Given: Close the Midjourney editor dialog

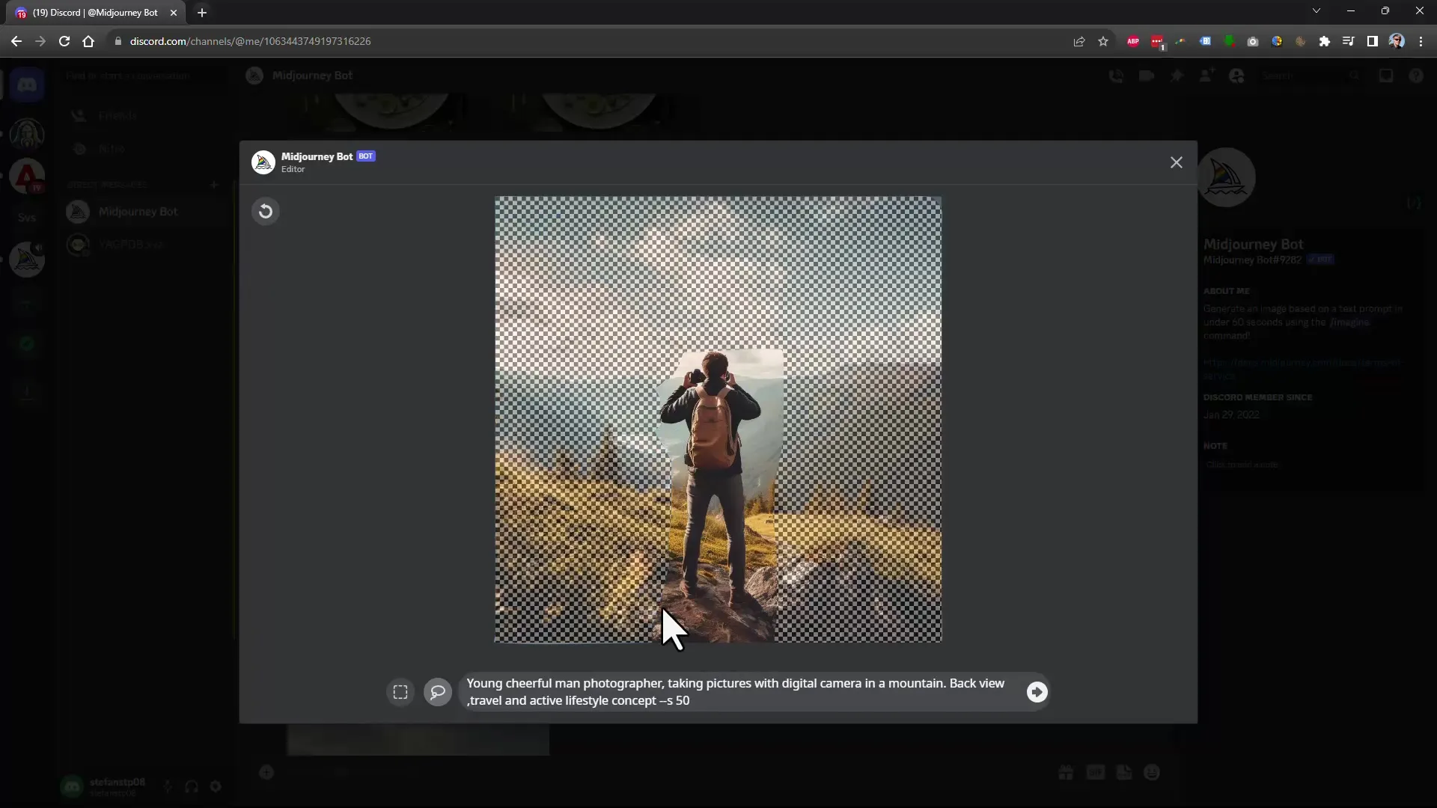Looking at the screenshot, I should pyautogui.click(x=1176, y=162).
